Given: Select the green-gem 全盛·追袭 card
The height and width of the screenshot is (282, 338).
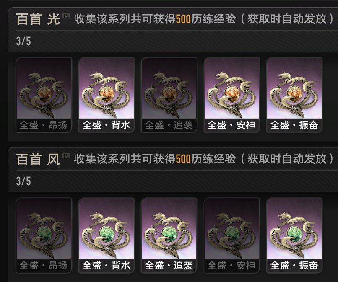Looking at the screenshot, I should point(169,235).
